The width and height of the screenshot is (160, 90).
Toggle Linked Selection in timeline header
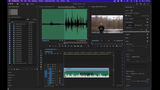click(x=52, y=53)
